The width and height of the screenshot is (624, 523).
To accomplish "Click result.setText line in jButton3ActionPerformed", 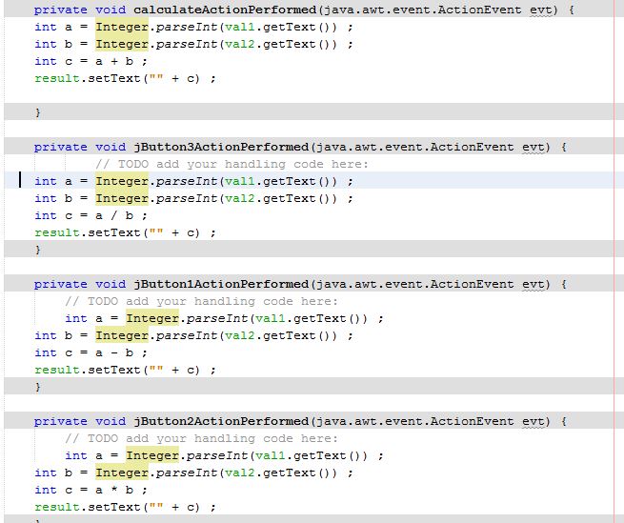I will coord(125,232).
